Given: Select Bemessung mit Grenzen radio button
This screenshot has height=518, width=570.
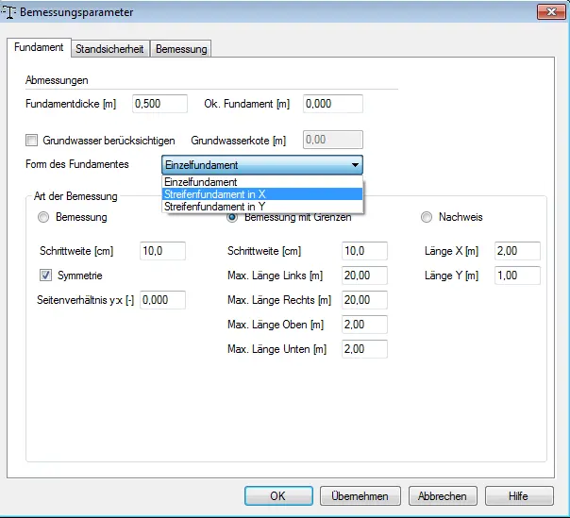Looking at the screenshot, I should point(232,217).
